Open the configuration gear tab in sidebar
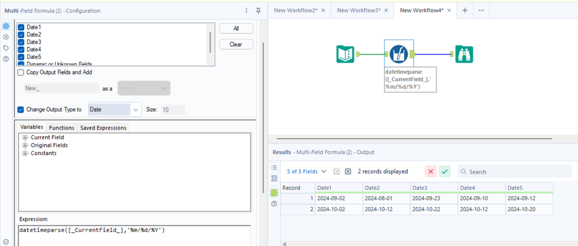Viewport: 578px width, 246px height. [6, 26]
